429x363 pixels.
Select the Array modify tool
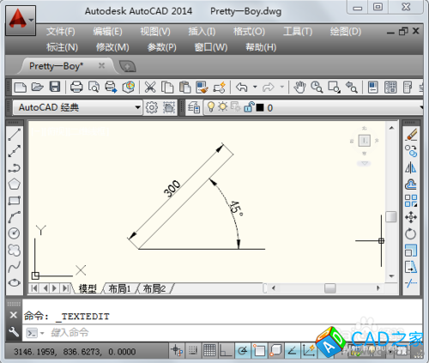(411, 201)
